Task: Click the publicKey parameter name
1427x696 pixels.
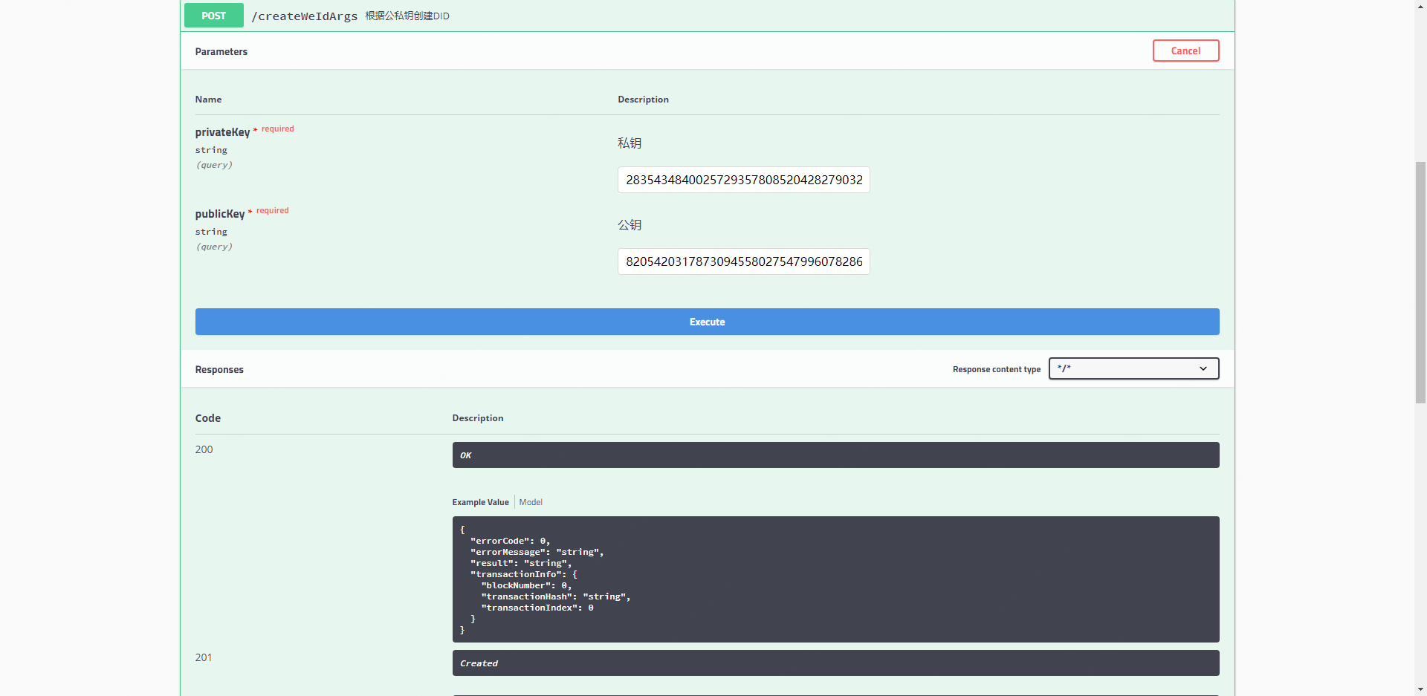Action: [219, 214]
